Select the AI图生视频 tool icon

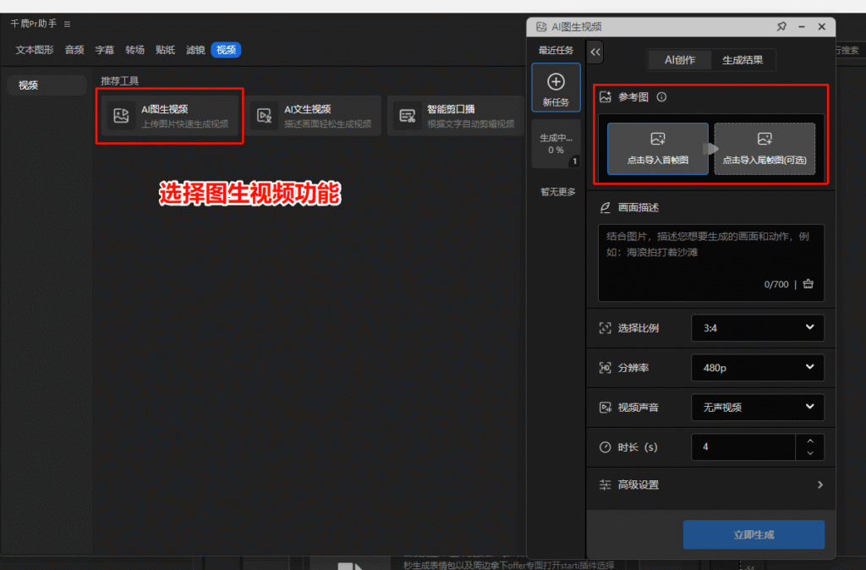click(x=120, y=115)
